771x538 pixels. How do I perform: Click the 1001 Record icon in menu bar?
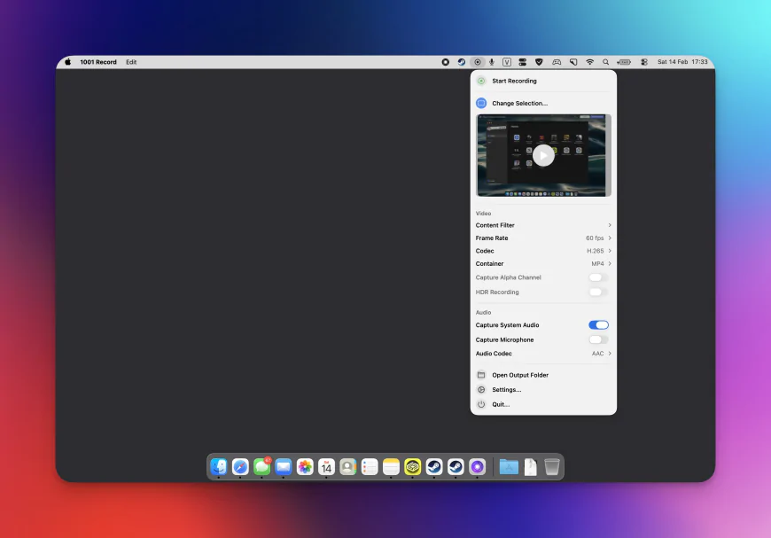click(x=477, y=62)
